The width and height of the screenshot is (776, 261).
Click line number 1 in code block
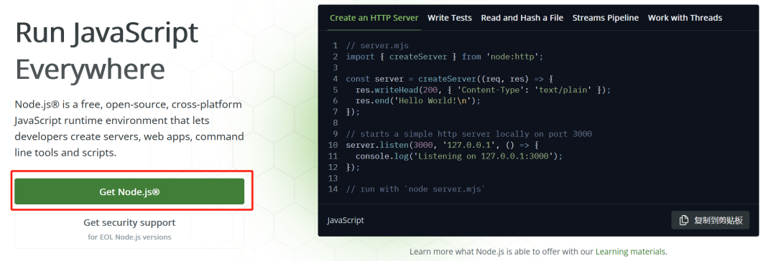pyautogui.click(x=336, y=46)
